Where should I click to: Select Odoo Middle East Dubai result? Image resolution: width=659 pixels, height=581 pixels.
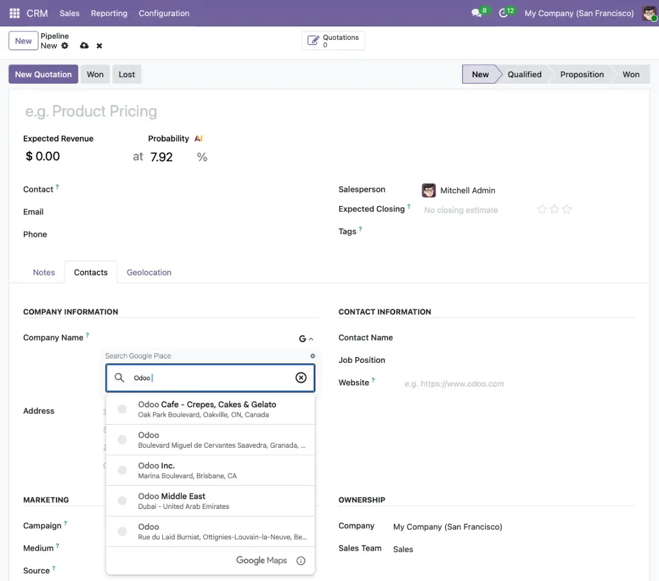click(x=210, y=501)
